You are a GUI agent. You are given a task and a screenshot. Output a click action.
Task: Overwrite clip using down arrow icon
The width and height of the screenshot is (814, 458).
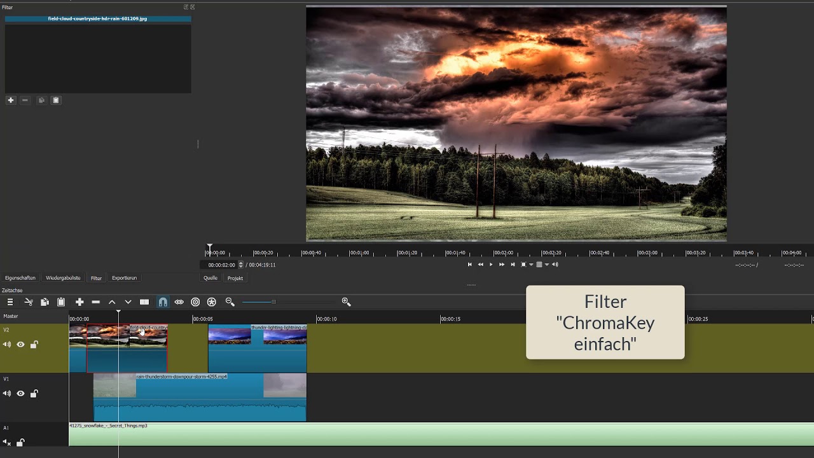click(128, 302)
